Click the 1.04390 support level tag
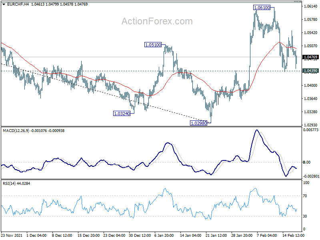Viewport: 320px width, 240px height. click(x=310, y=71)
